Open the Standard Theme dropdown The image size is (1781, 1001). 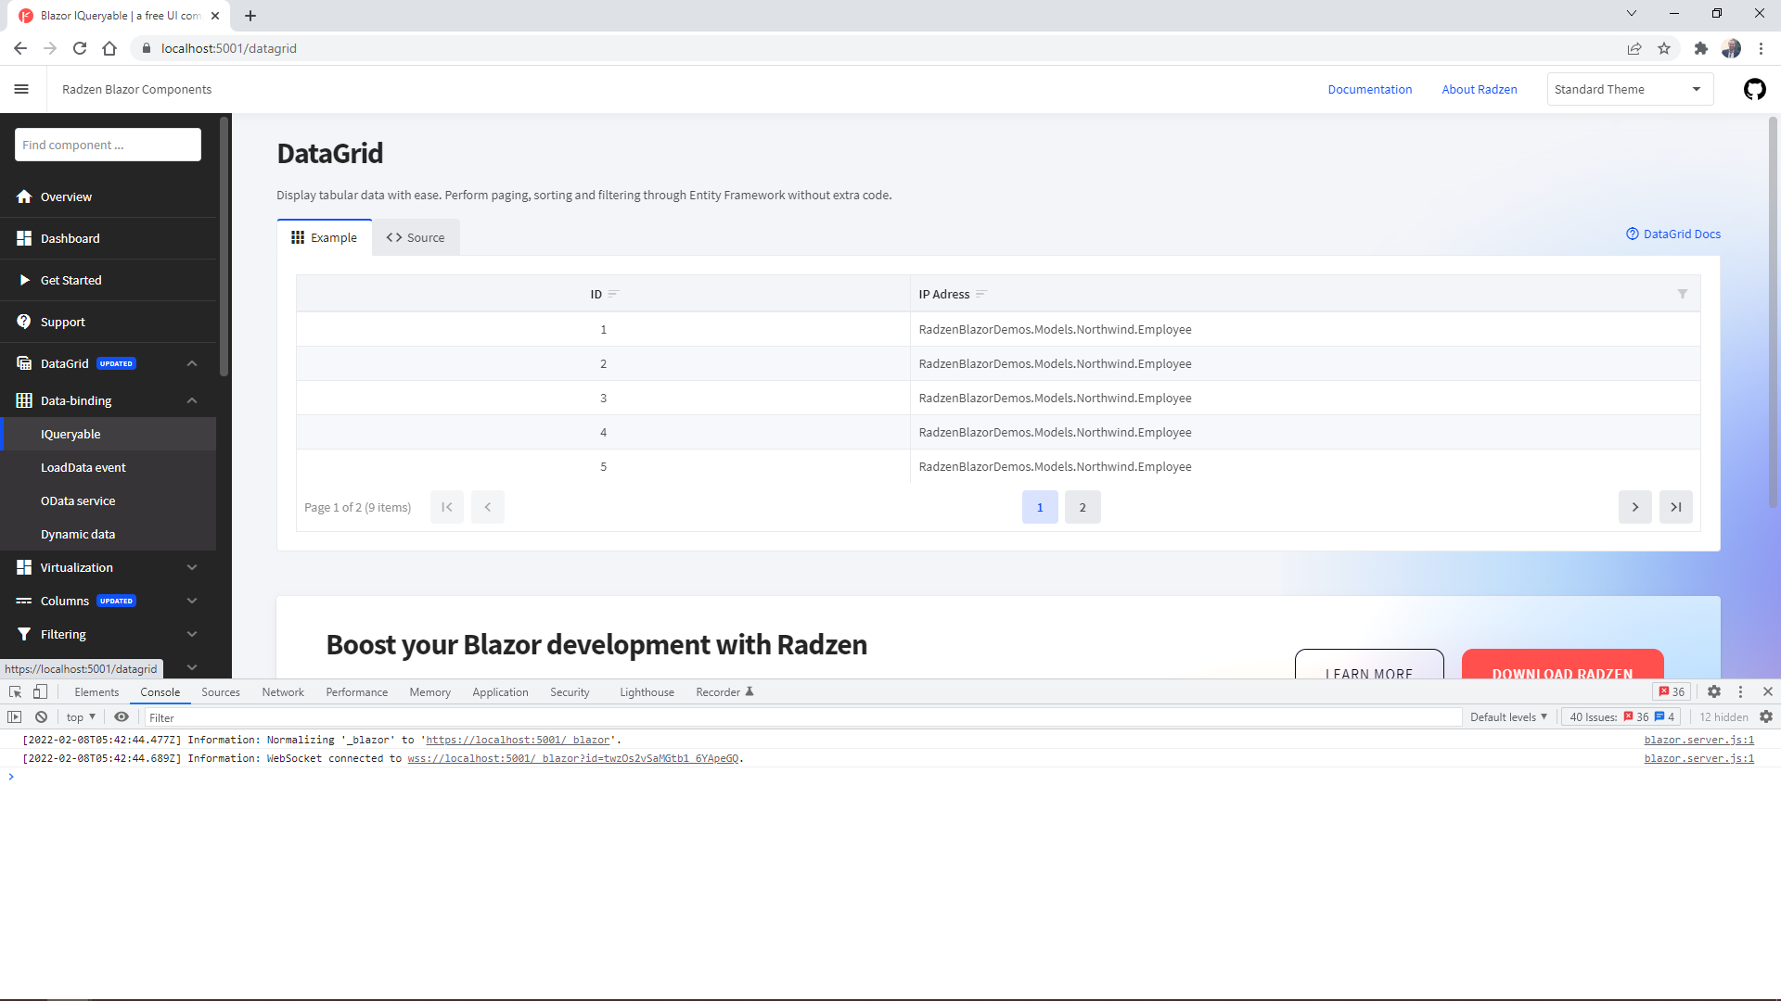tap(1630, 89)
